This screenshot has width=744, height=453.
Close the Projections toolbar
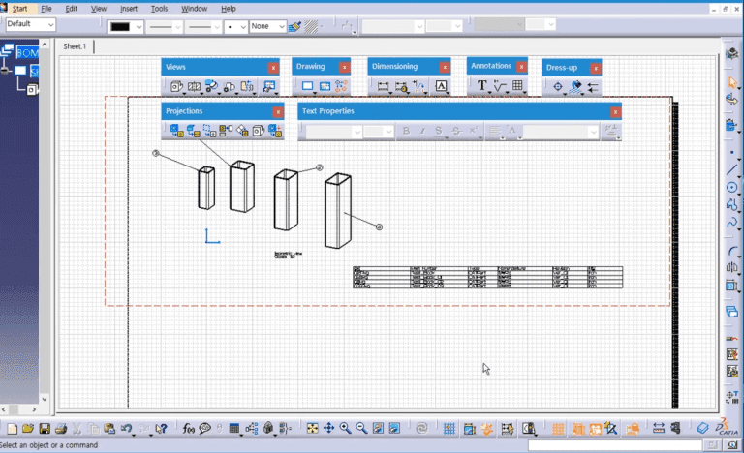click(277, 111)
